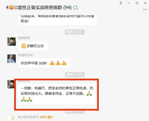Pin this chat window on top
The image size is (149, 121).
pyautogui.click(x=121, y=3)
